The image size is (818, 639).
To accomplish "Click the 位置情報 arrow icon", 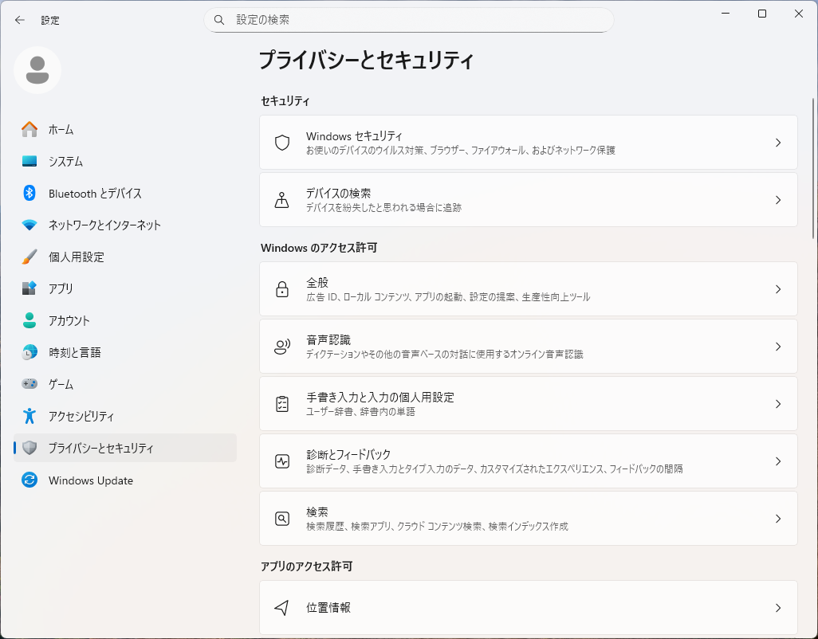I will (x=281, y=608).
